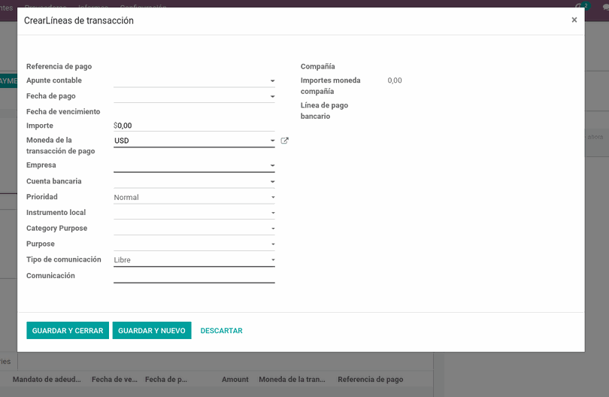The width and height of the screenshot is (609, 397).
Task: Open the Informes menu in top bar
Action: tap(93, 5)
